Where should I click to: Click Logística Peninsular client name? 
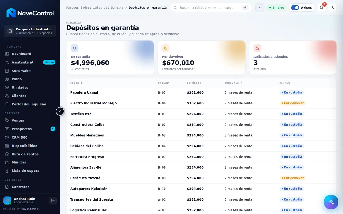(88, 210)
